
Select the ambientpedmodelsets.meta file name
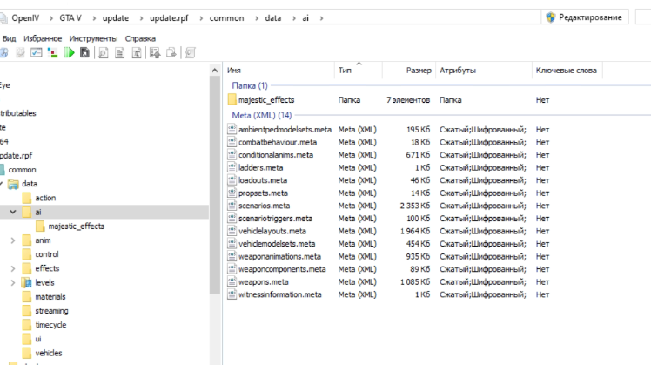coord(285,130)
